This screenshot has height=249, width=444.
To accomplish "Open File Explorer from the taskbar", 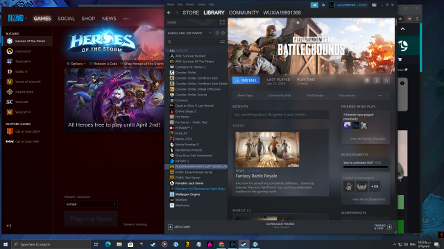I will (x=119, y=244).
